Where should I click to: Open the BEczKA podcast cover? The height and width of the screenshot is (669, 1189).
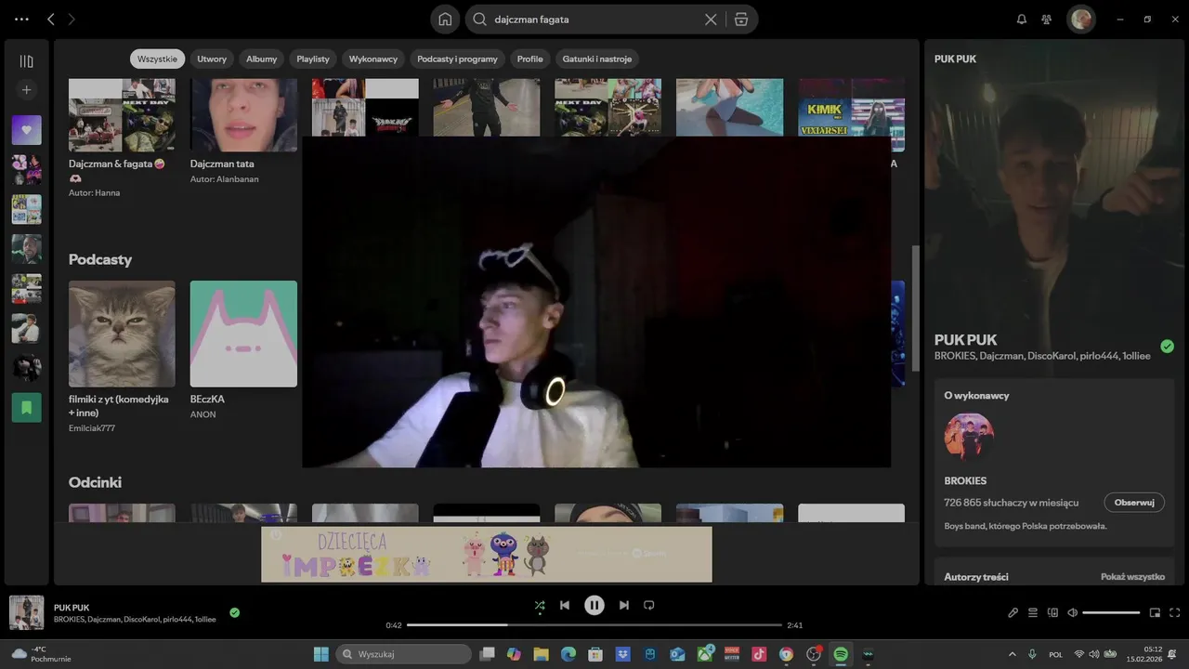point(243,334)
